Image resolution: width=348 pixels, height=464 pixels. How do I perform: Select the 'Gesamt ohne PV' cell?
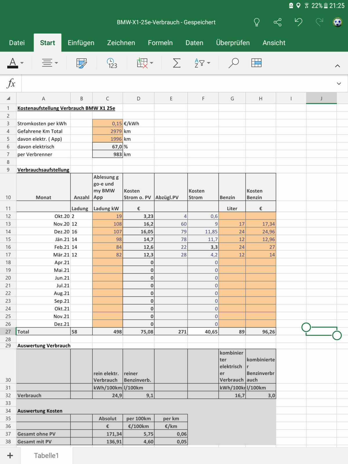(43, 434)
